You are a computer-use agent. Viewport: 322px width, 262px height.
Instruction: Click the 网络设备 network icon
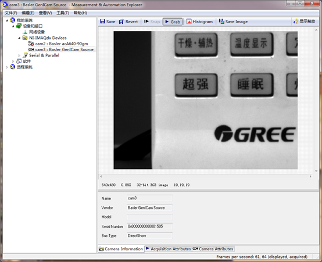tap(25, 32)
